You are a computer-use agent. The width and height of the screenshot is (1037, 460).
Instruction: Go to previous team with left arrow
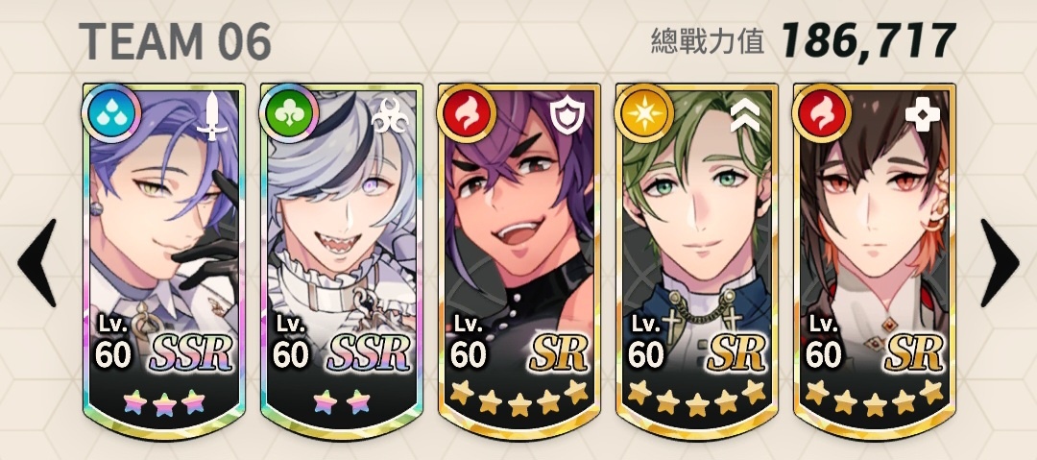click(x=36, y=263)
